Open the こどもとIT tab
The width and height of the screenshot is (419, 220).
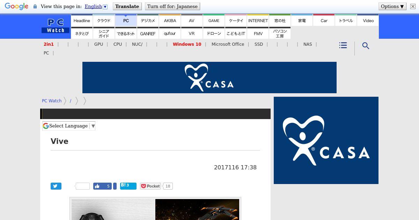pos(236,34)
